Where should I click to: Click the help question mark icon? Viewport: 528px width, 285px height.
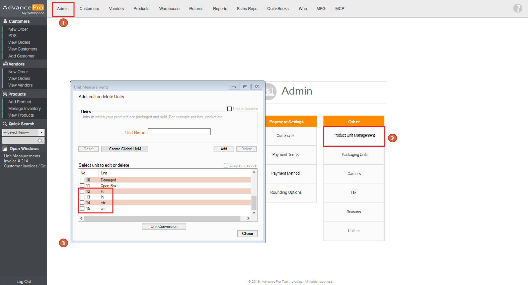(517, 8)
